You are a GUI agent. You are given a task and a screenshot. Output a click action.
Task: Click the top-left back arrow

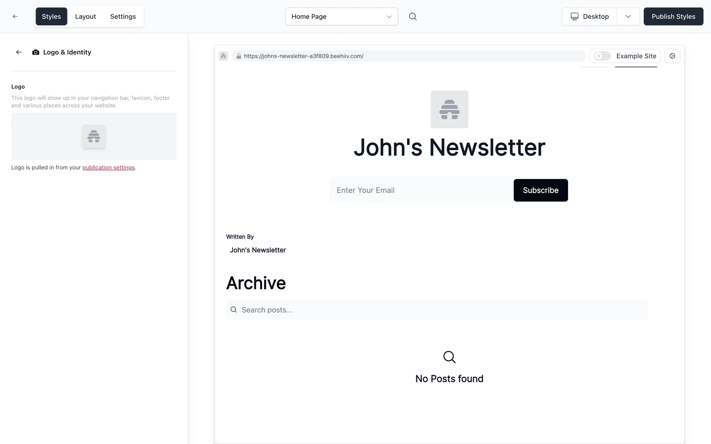[15, 16]
